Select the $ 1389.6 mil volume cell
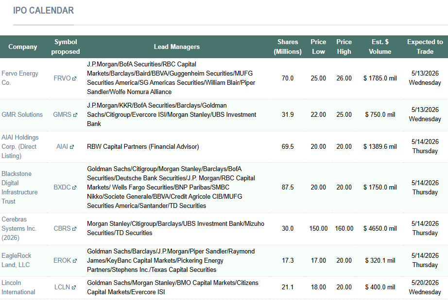 (x=380, y=146)
